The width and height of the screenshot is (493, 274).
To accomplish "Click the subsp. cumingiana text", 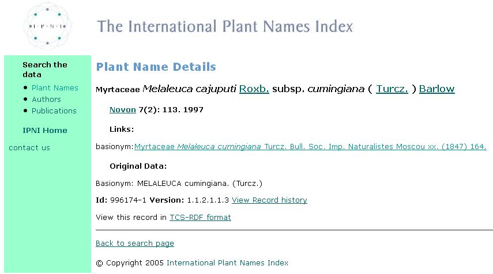I will [x=318, y=89].
